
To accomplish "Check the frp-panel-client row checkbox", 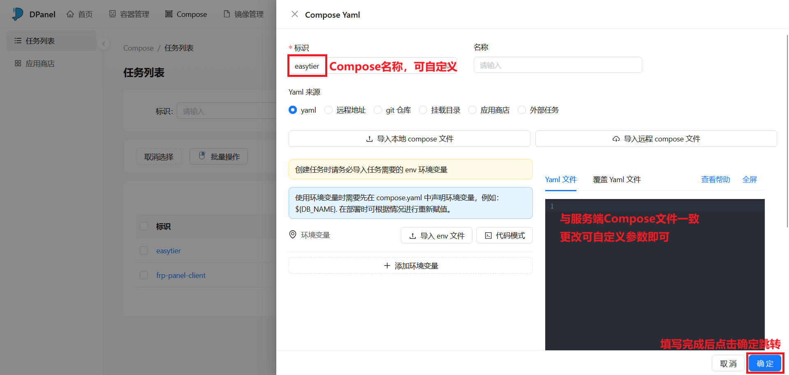I will point(144,275).
